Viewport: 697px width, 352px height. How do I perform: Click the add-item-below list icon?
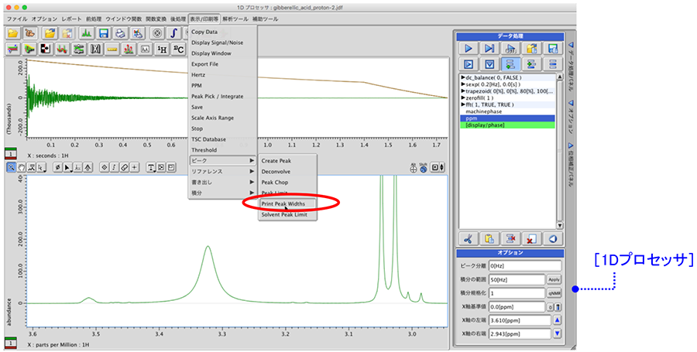tap(510, 64)
